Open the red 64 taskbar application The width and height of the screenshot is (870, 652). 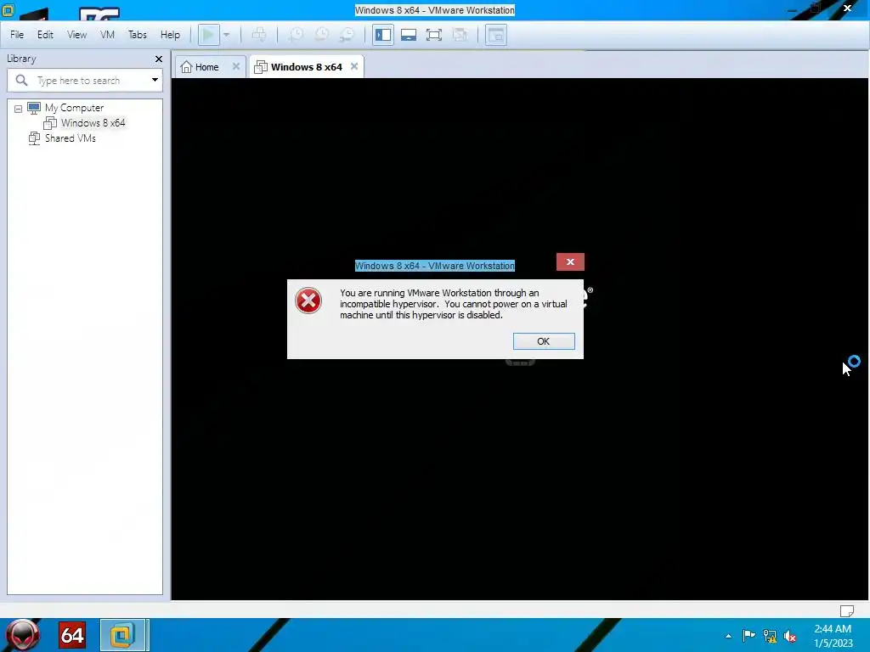72,635
